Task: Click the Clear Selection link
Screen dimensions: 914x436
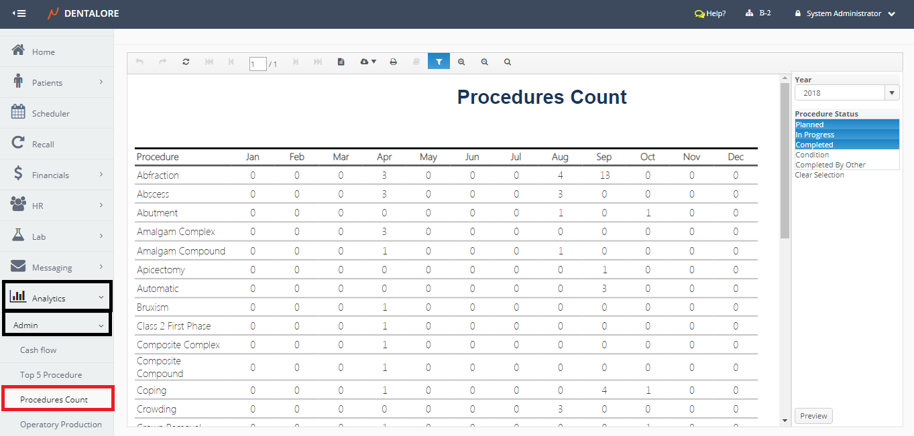Action: (819, 175)
